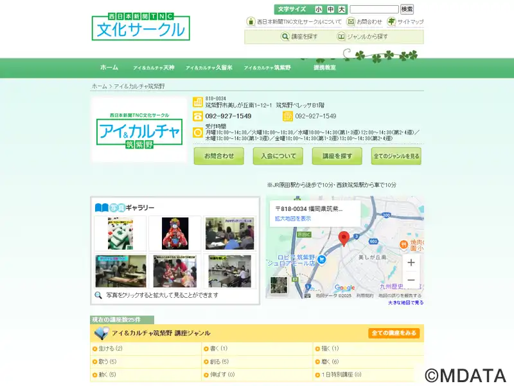Open the ホーム navigation tab
This screenshot has height=386, width=514.
109,68
